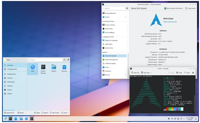Viewport: 200px width, 123px height.
Task: Configure launcher with the sliders icon
Action: pos(65,60)
